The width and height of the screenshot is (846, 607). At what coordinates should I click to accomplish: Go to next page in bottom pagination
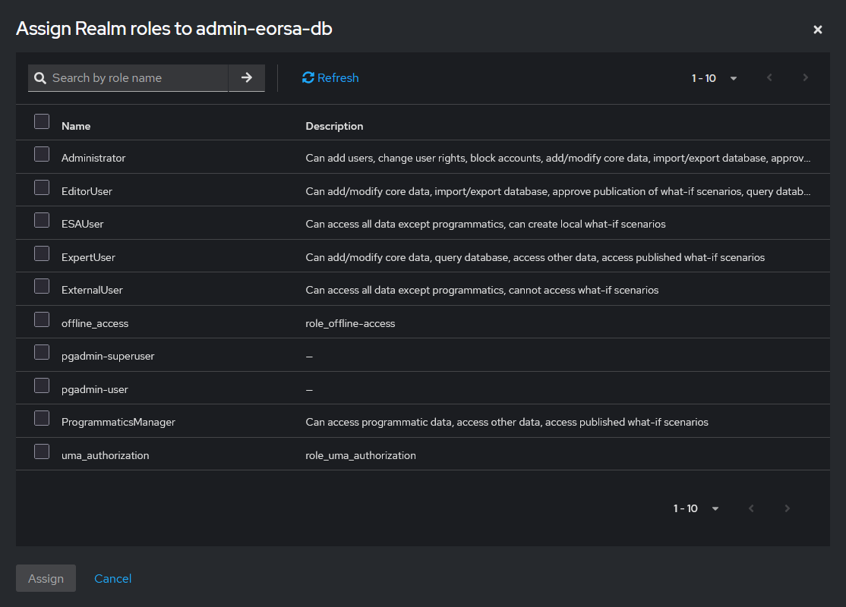(787, 508)
